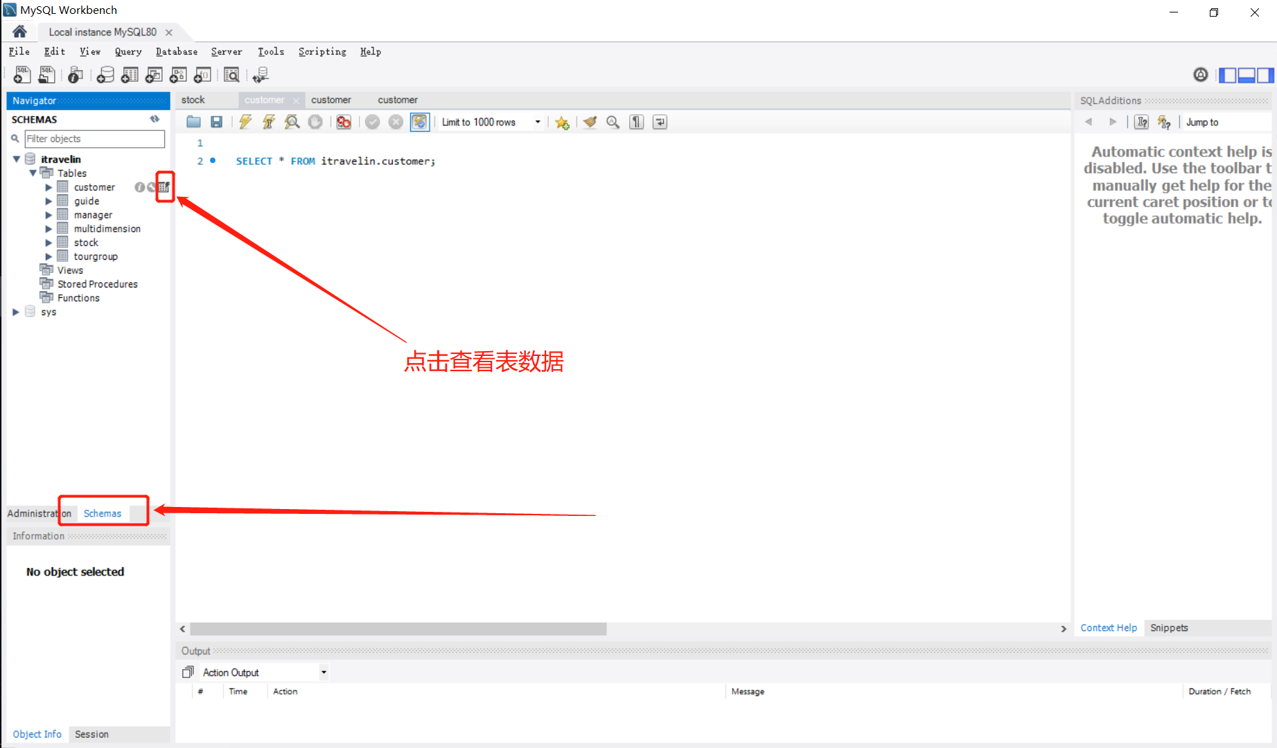Screen dimensions: 1277x748
Task: Execute statement under the cursor
Action: tap(269, 122)
